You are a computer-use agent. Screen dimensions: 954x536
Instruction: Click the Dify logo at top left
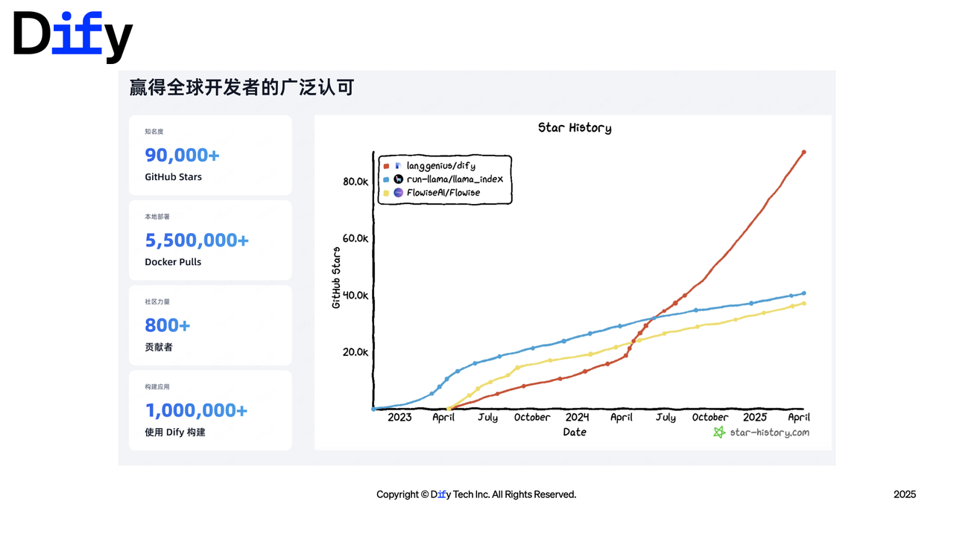pyautogui.click(x=72, y=36)
